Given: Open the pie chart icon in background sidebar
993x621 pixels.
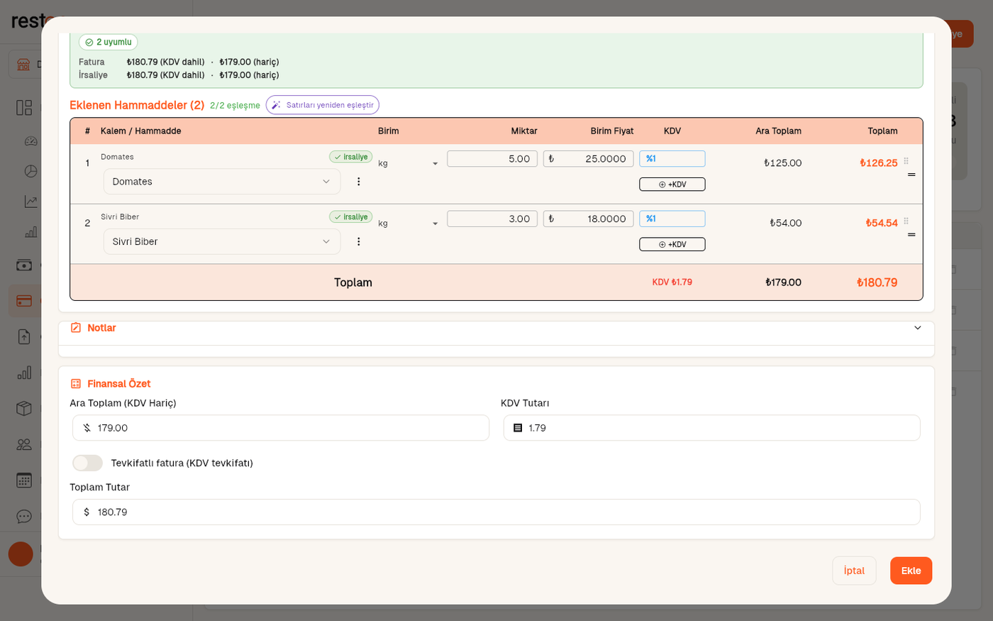Looking at the screenshot, I should (30, 171).
